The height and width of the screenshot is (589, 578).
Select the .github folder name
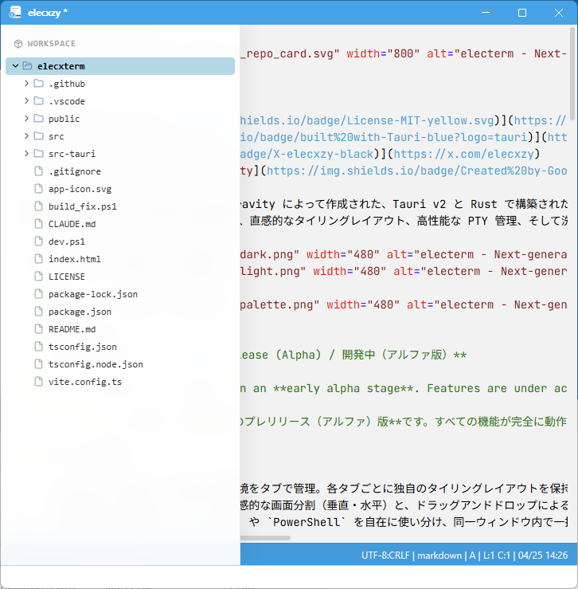[x=67, y=84]
